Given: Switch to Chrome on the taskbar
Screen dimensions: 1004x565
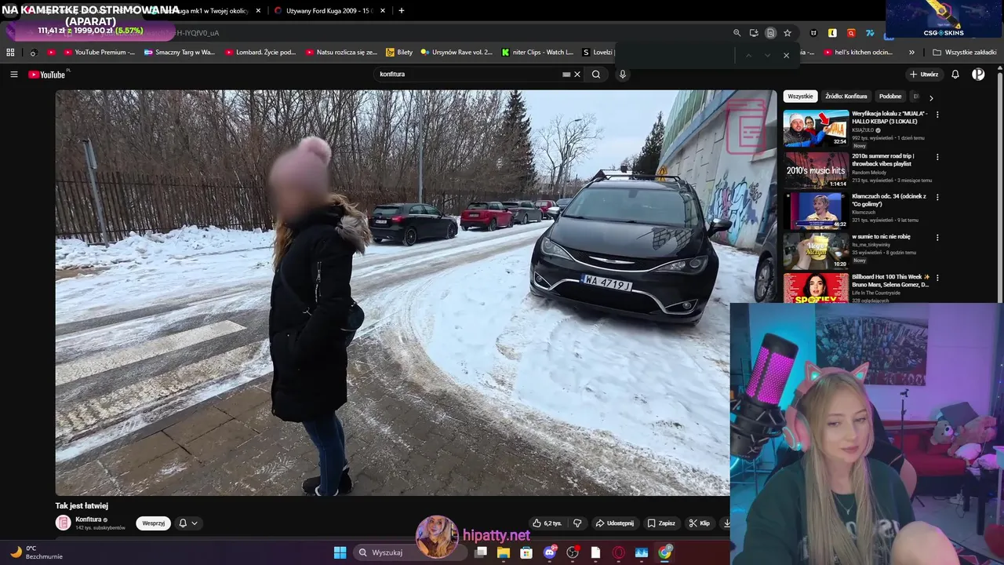Looking at the screenshot, I should click(665, 552).
